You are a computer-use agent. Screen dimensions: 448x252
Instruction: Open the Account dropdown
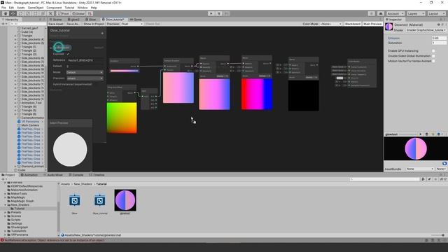[x=395, y=13]
